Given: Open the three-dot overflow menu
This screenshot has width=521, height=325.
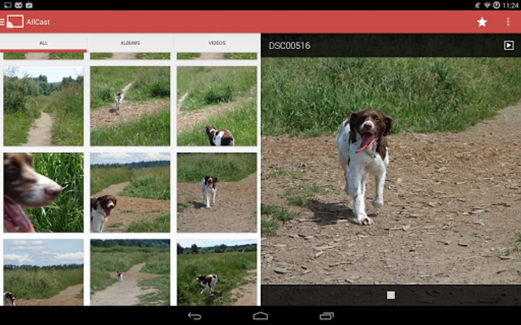Looking at the screenshot, I should [x=508, y=22].
